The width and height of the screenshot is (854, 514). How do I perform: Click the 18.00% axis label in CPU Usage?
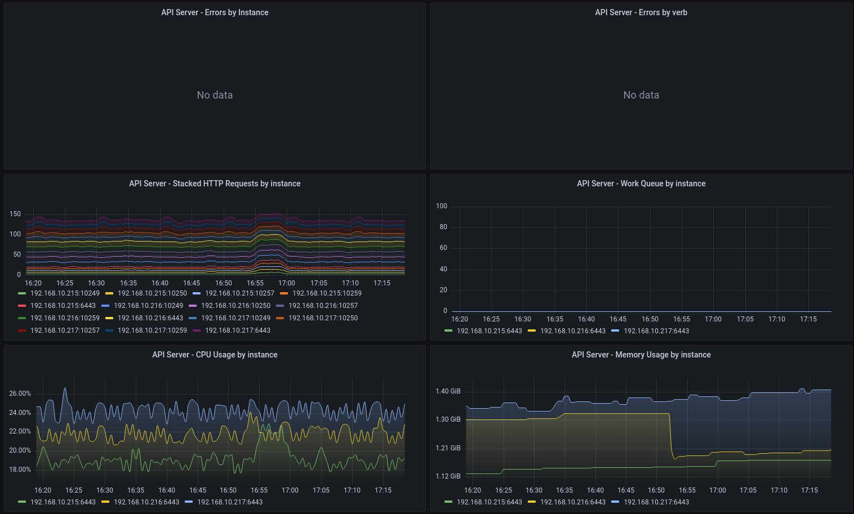(x=20, y=470)
